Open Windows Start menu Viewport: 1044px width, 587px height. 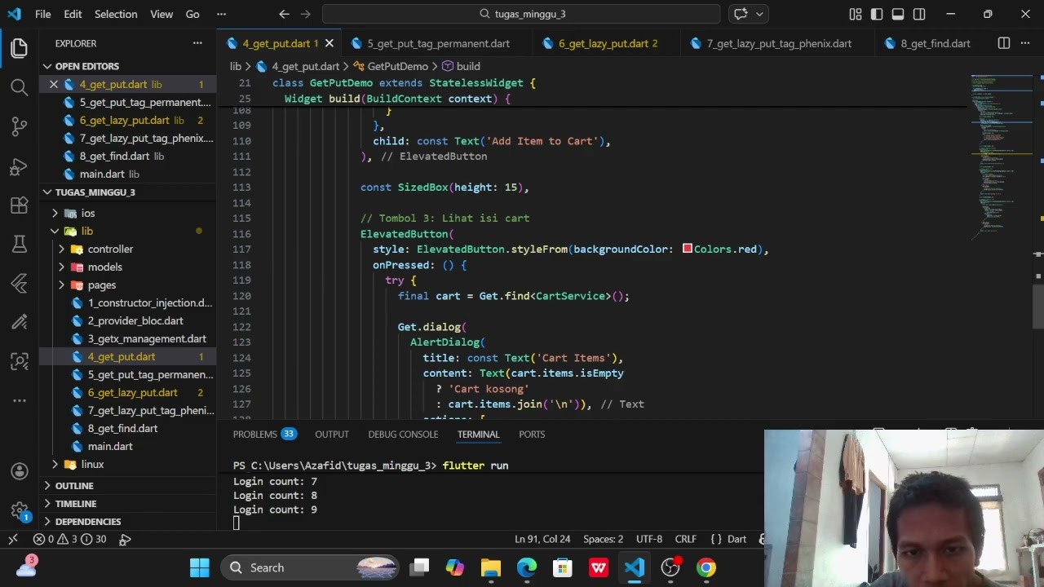(200, 567)
